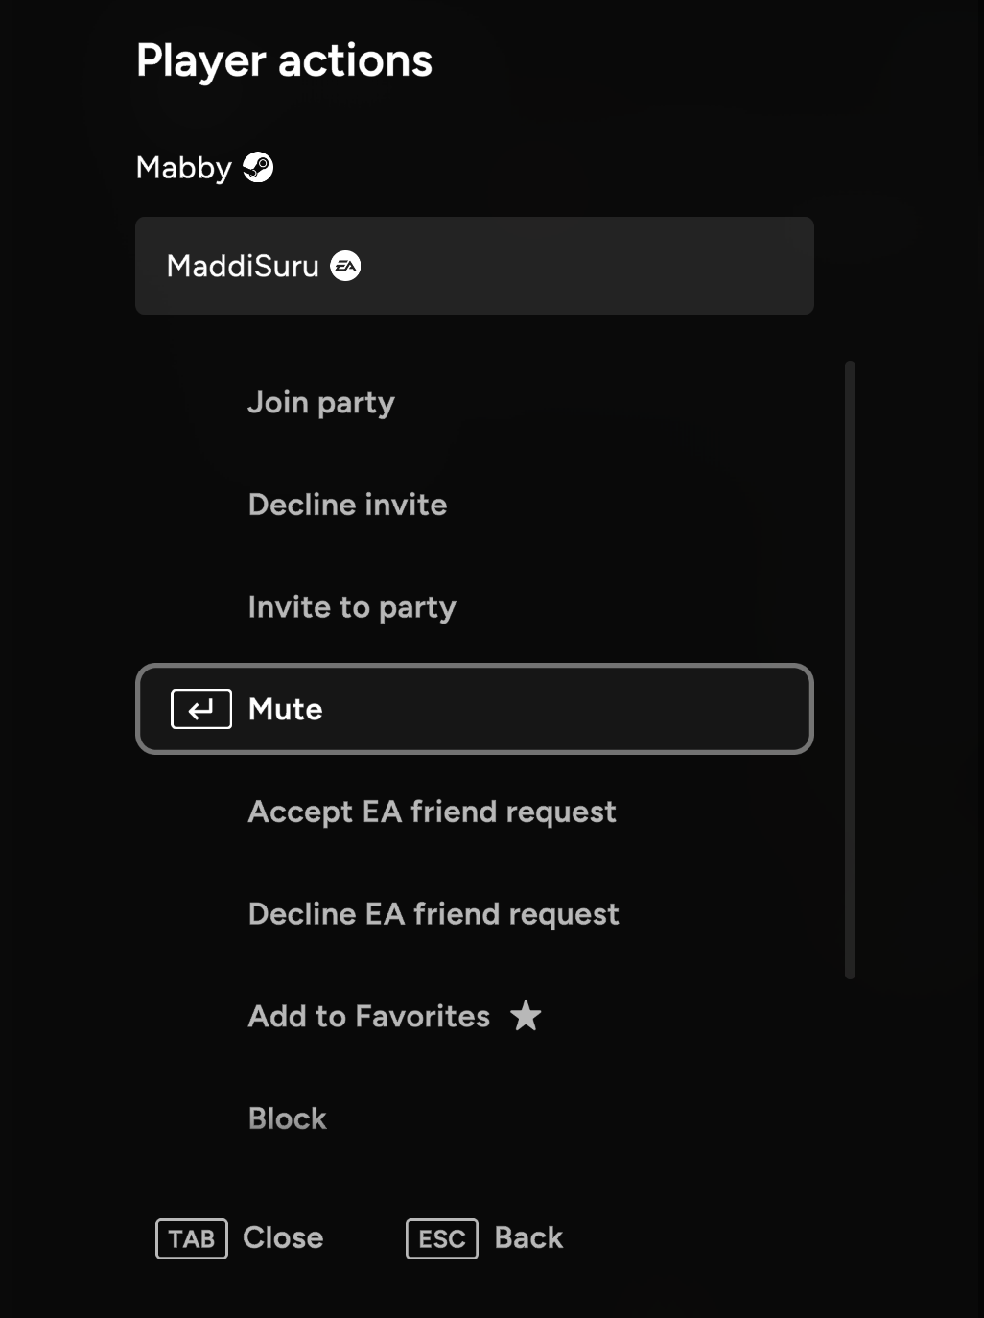Click the vertical scrollbar of the actions list
The height and width of the screenshot is (1318, 984).
point(850,670)
